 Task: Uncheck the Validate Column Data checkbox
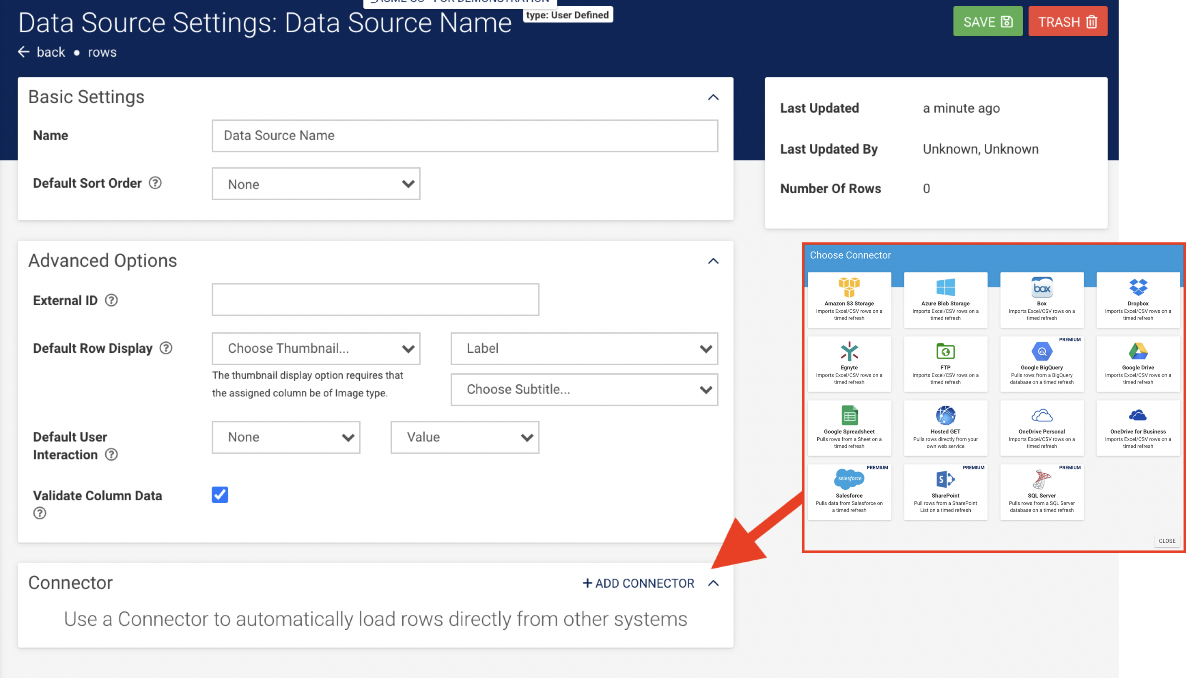coord(220,494)
